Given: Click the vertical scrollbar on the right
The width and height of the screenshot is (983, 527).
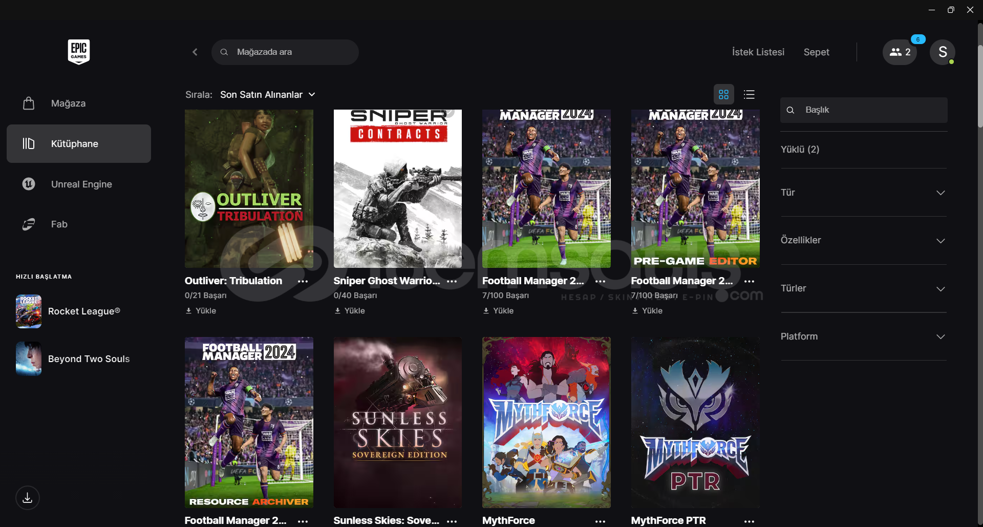Looking at the screenshot, I should coord(980,86).
